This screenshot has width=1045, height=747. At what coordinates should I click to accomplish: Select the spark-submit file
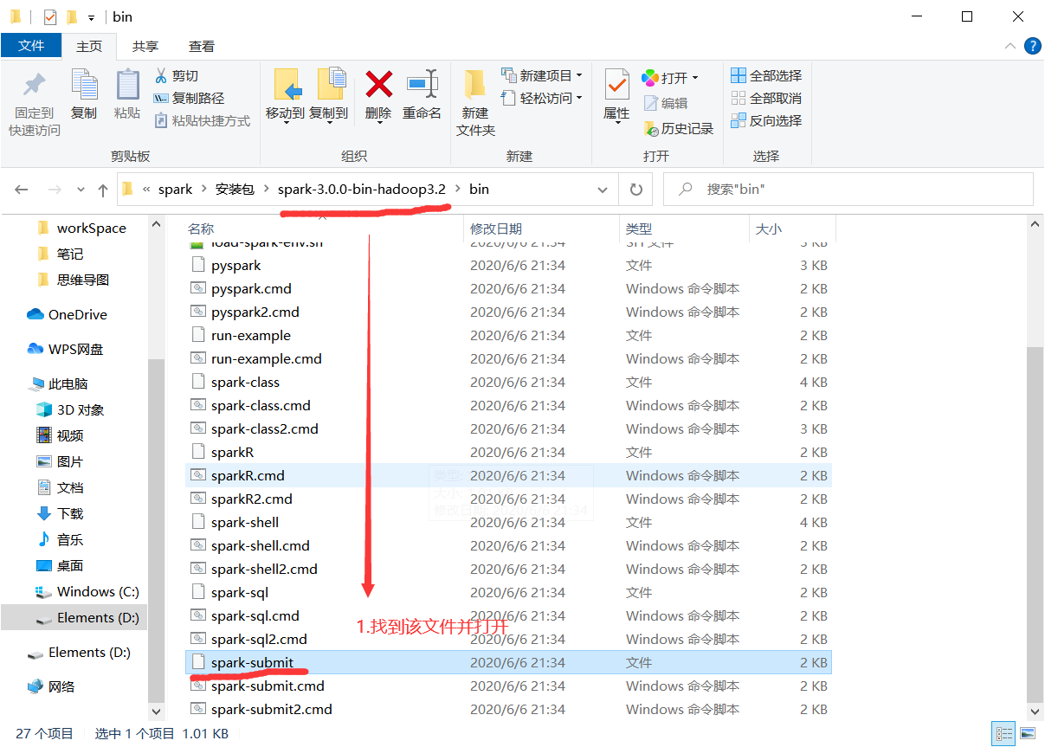[508, 663]
